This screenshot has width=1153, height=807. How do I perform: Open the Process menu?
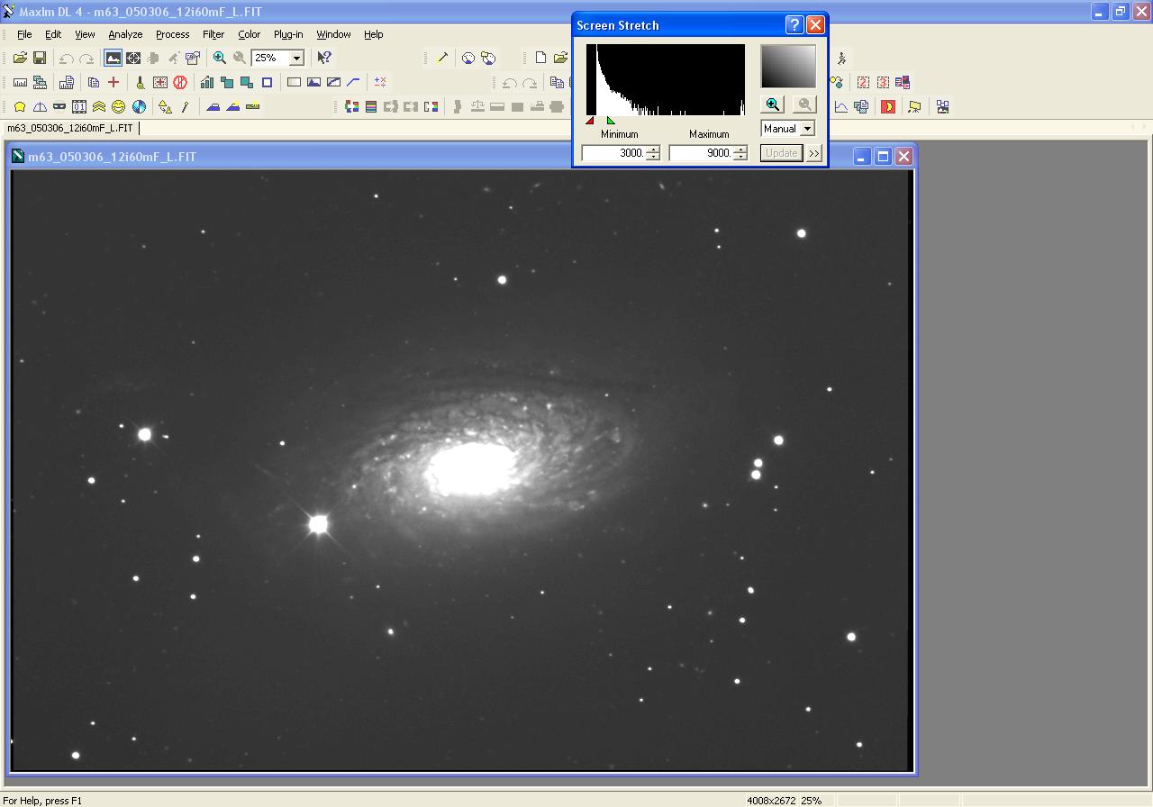pos(172,34)
